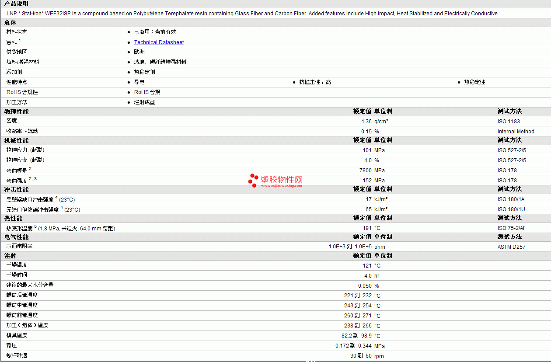This screenshot has width=551, height=362.
Task: Click the 热稳定性 feature text
Action: [x=474, y=82]
